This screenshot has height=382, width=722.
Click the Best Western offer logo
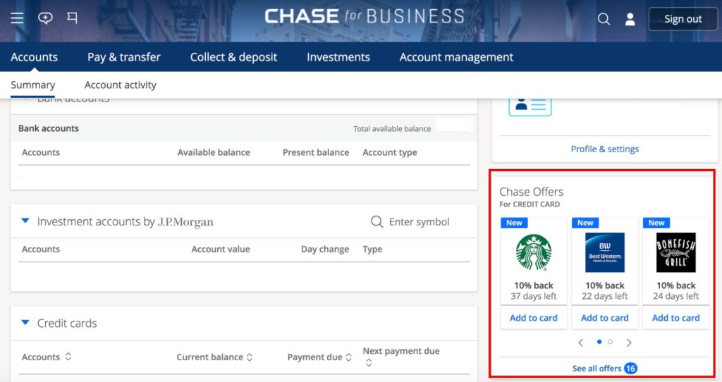click(604, 252)
